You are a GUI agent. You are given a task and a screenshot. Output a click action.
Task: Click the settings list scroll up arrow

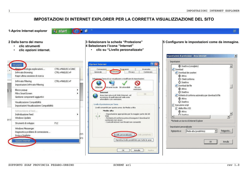click(x=231, y=66)
